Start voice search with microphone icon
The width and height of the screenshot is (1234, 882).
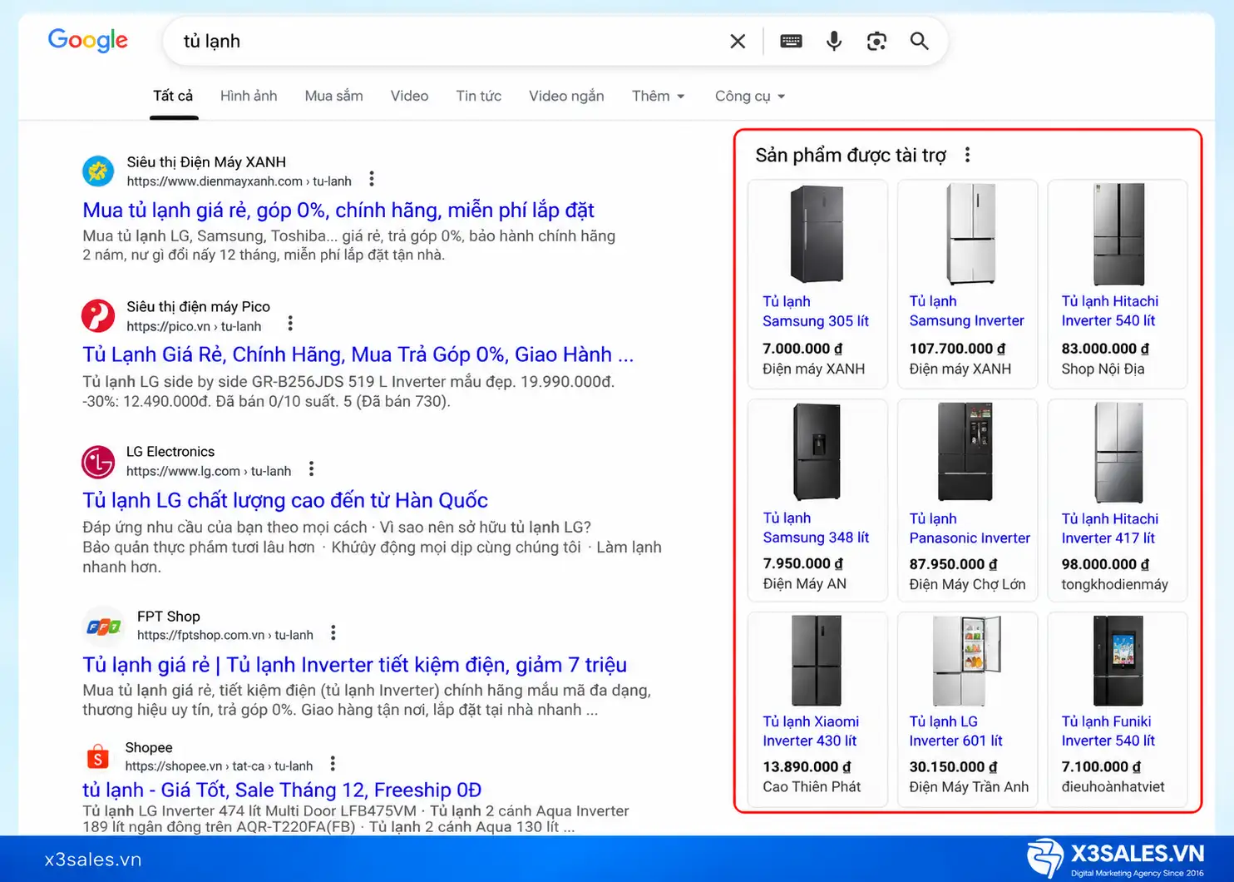point(834,41)
